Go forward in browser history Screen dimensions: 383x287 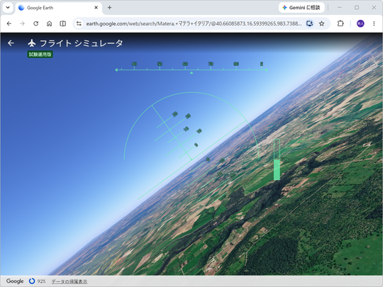(22, 23)
